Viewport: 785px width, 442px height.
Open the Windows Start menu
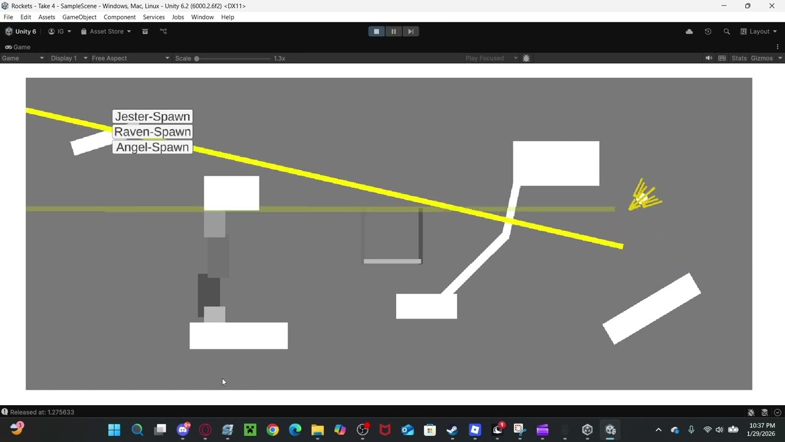tap(114, 430)
